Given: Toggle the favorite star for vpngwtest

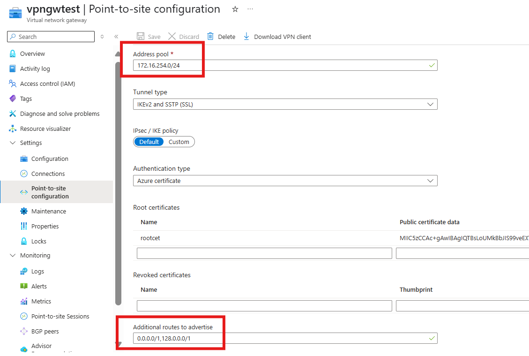Looking at the screenshot, I should point(235,8).
